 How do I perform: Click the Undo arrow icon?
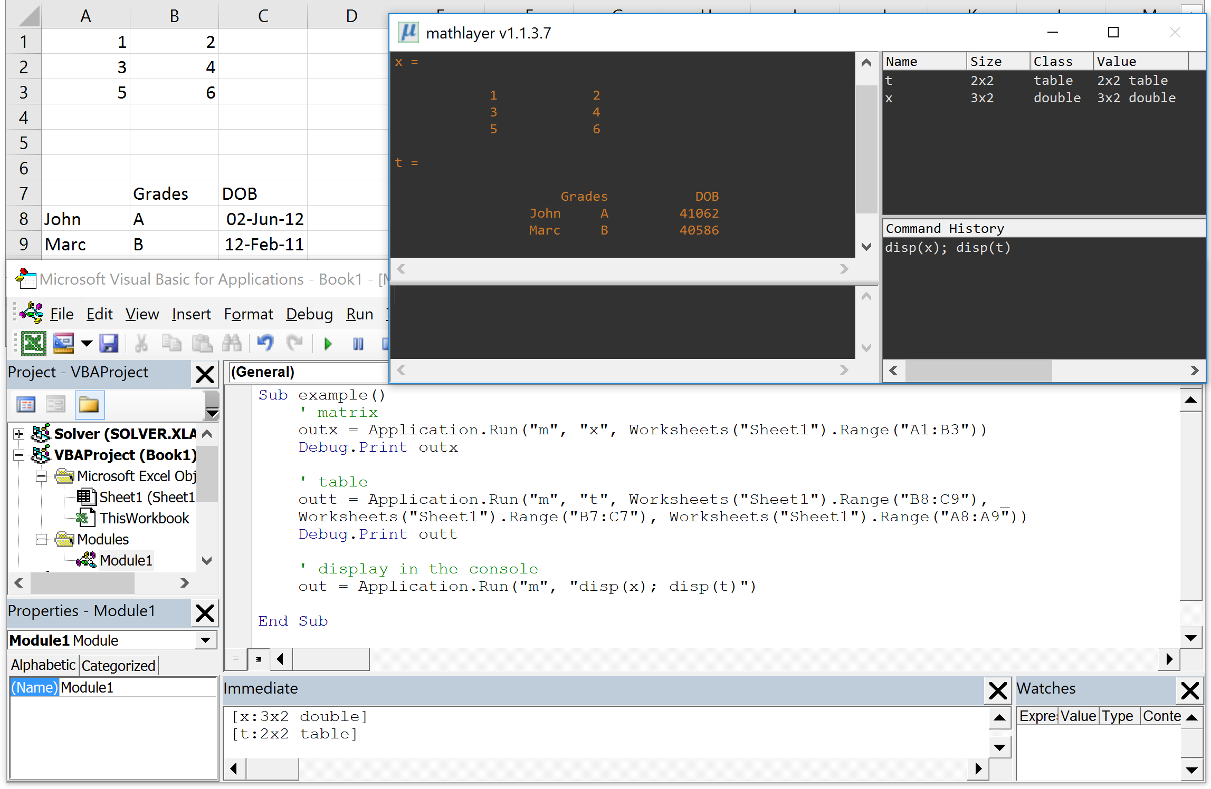click(265, 344)
